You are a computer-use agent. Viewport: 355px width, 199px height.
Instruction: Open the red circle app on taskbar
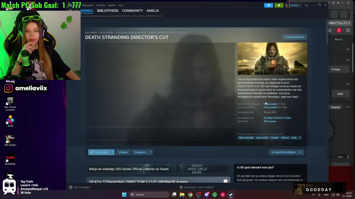click(222, 195)
